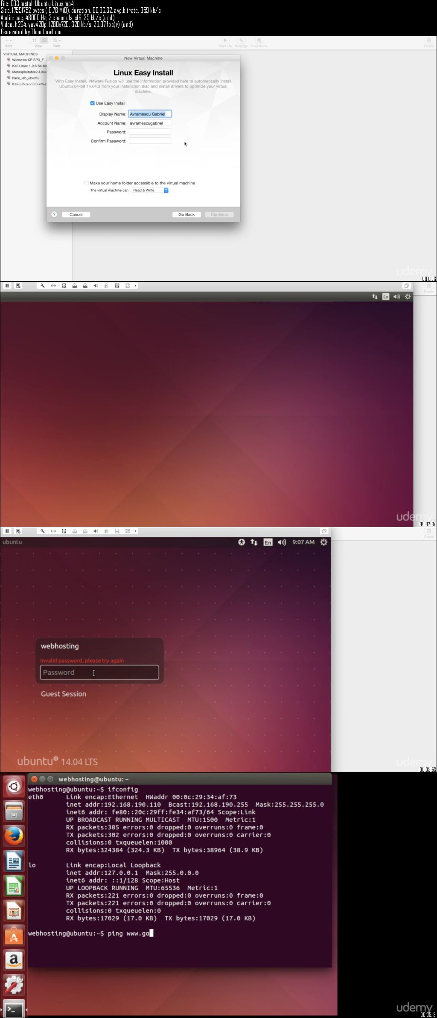The width and height of the screenshot is (437, 1018).
Task: Select hack_lab_ubuntu virtual machine
Action: tap(23, 78)
